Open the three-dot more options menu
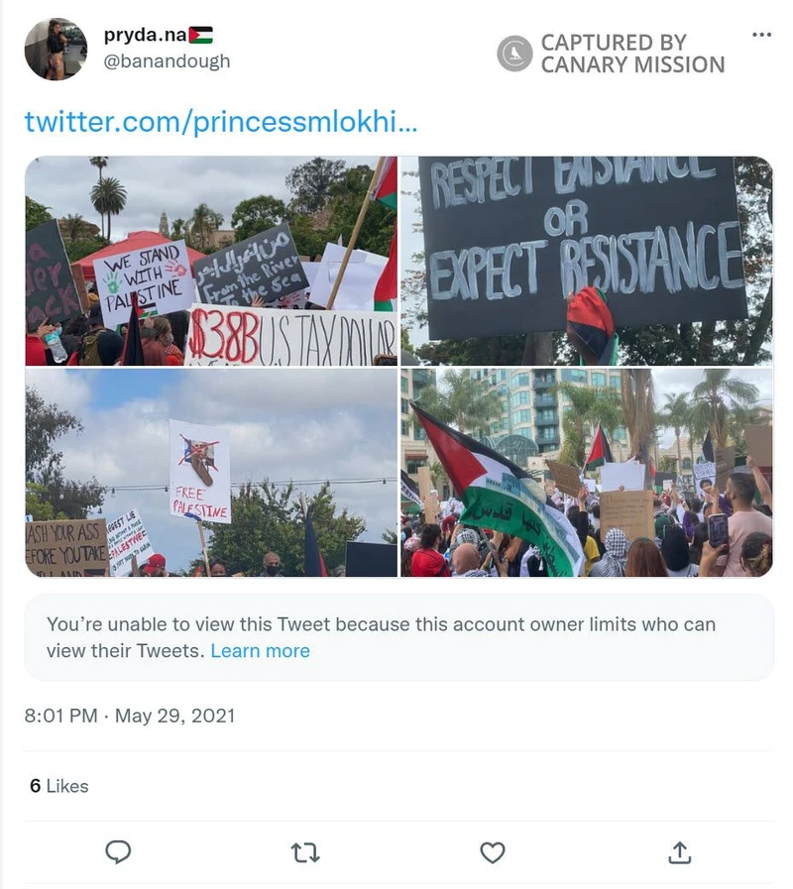The height and width of the screenshot is (889, 793). [761, 35]
